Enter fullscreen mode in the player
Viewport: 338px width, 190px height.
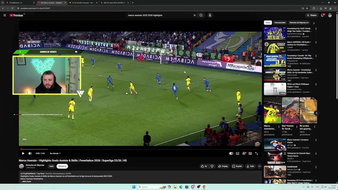tap(256, 153)
